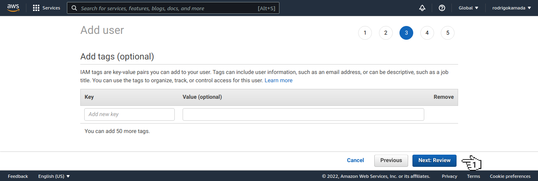
Task: Click the Cancel link
Action: click(x=355, y=161)
